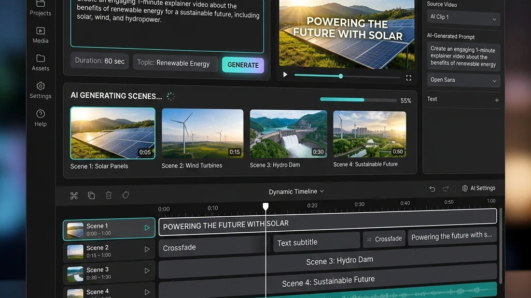Open the Media sidebar section
The image size is (531, 298).
tap(40, 35)
